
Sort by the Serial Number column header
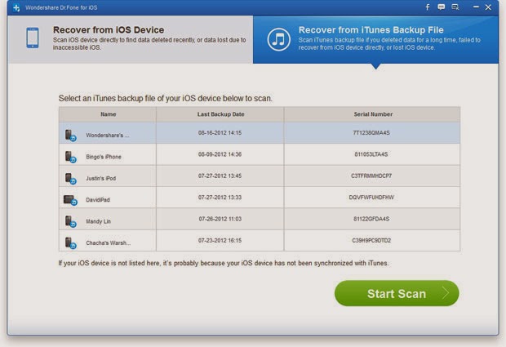coord(372,114)
